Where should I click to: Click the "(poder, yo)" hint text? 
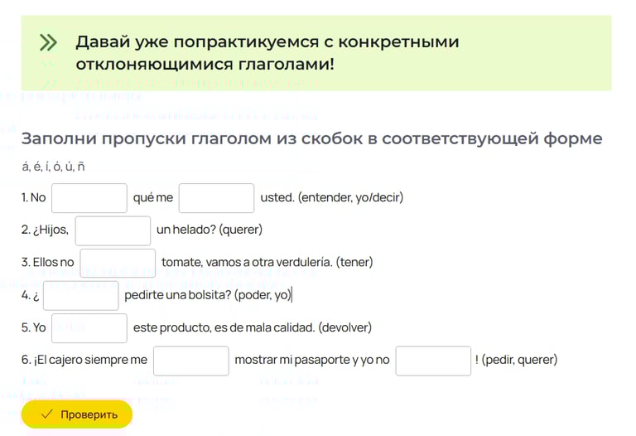[263, 295]
